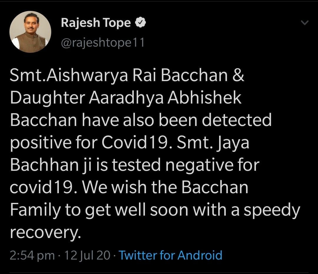Click the 2:54 pm timestamp

[32, 255]
